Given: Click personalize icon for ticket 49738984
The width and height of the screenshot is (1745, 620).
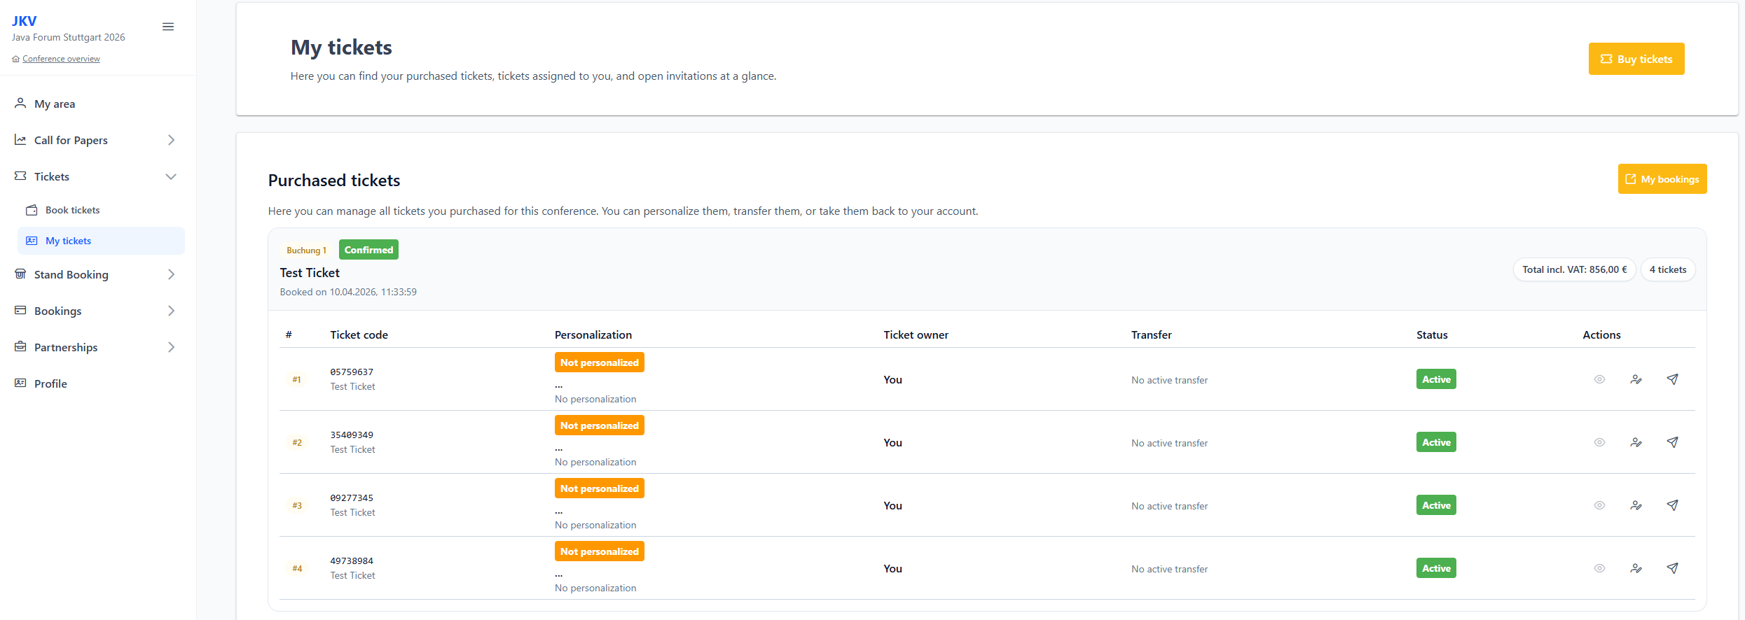Looking at the screenshot, I should pyautogui.click(x=1636, y=568).
